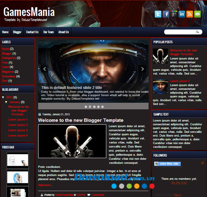Open the Hitman post image
207x197 pixels.
[72, 141]
